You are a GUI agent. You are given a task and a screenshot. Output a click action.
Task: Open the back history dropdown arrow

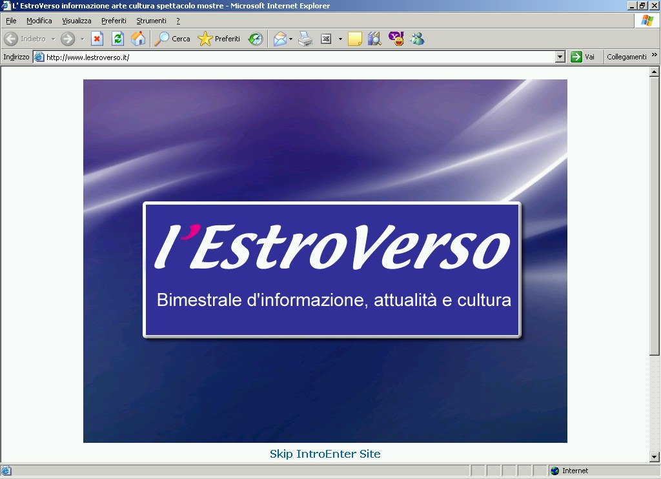pos(53,39)
